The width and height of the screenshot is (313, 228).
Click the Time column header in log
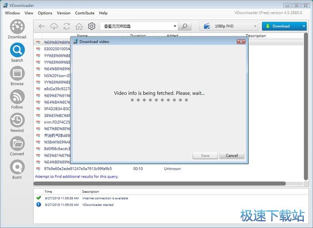click(x=48, y=191)
